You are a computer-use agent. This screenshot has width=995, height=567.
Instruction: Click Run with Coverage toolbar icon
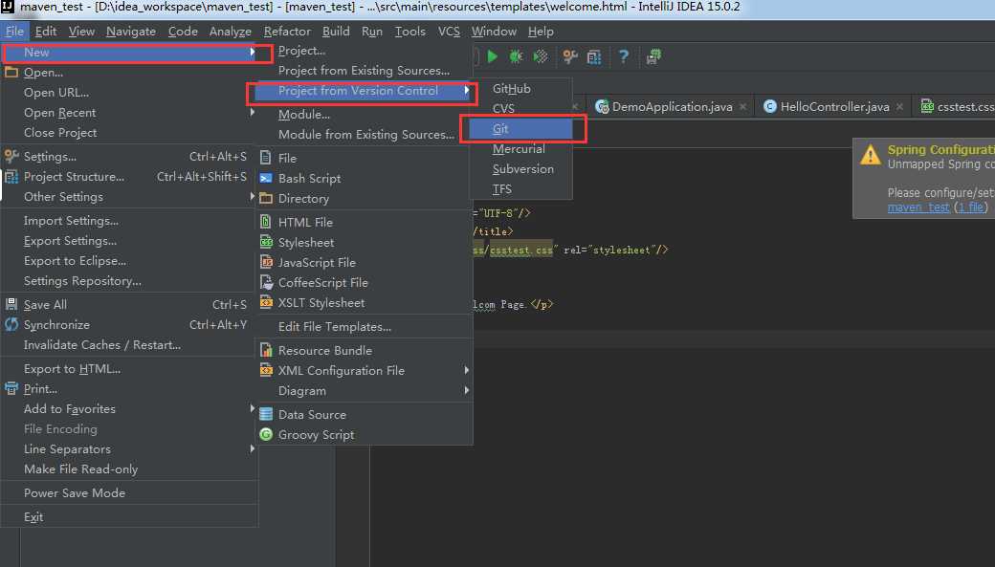pyautogui.click(x=541, y=56)
